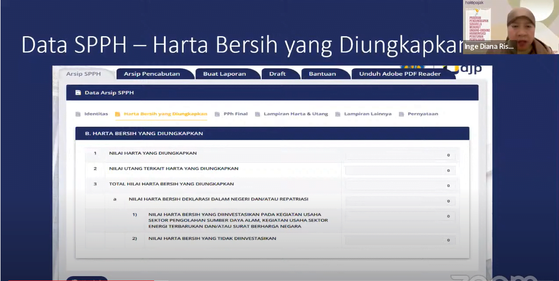Click the Lampiran Harta & Utang icon
This screenshot has width=559, height=281.
258,114
